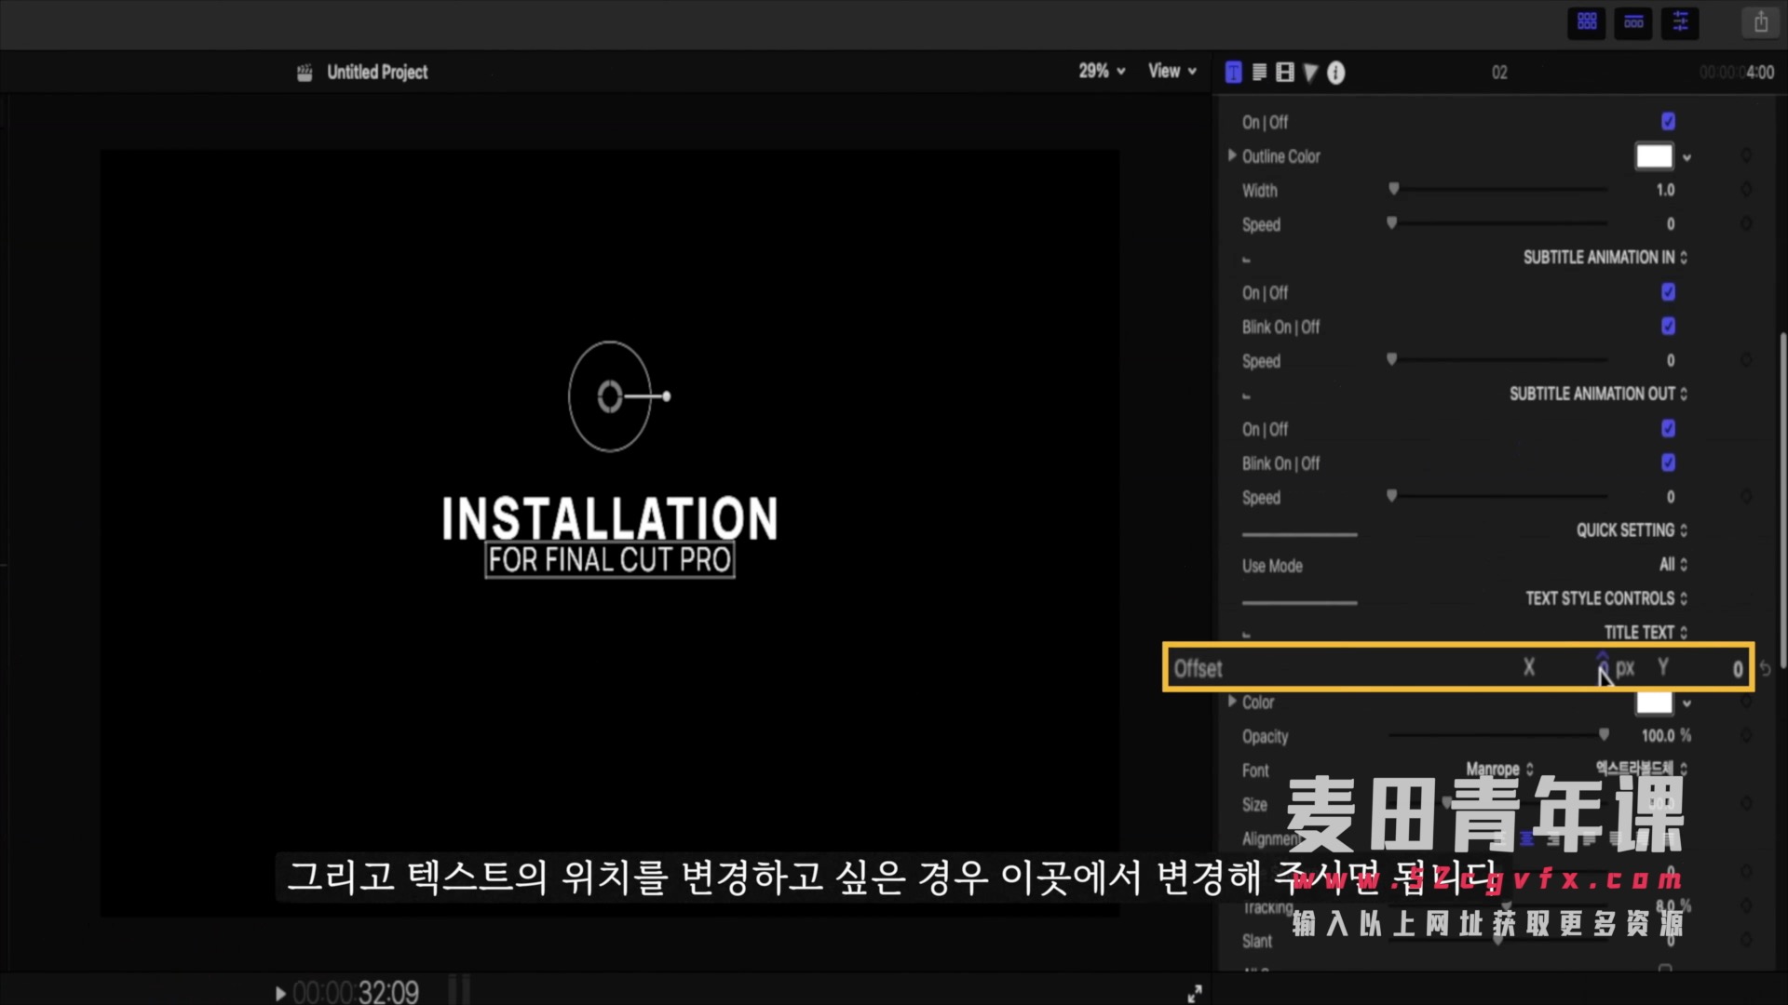1788x1005 pixels.
Task: Click the Color keyframe diamond
Action: 1746,703
